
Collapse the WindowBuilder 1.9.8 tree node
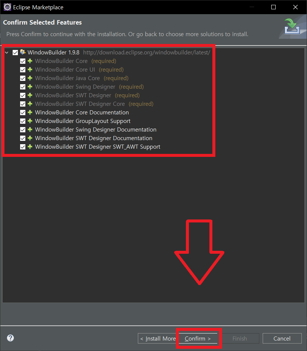[7, 53]
